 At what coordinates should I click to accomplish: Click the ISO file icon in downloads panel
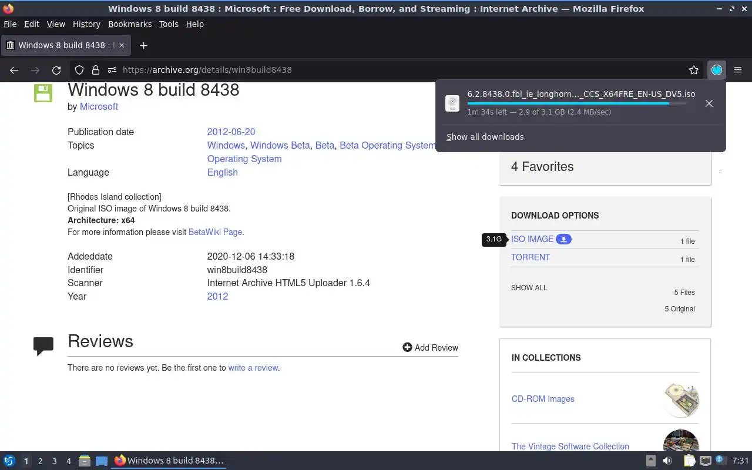coord(452,103)
